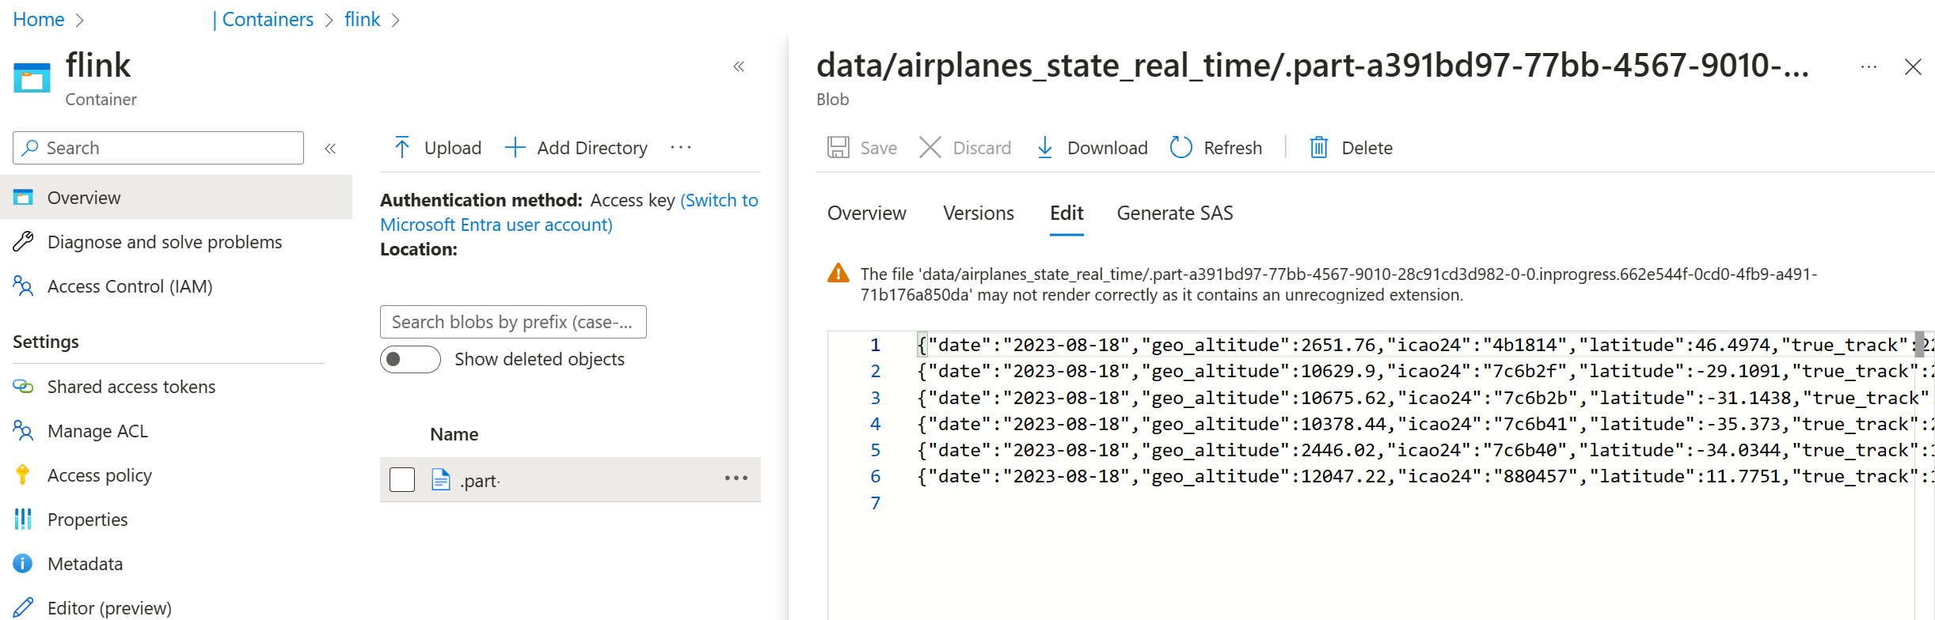Check the .part blob row checkbox
This screenshot has height=620, width=1935.
[x=402, y=480]
